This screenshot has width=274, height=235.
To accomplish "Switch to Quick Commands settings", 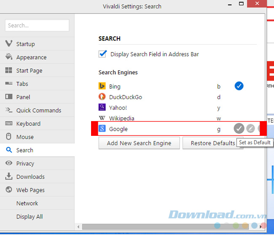I will [x=38, y=110].
